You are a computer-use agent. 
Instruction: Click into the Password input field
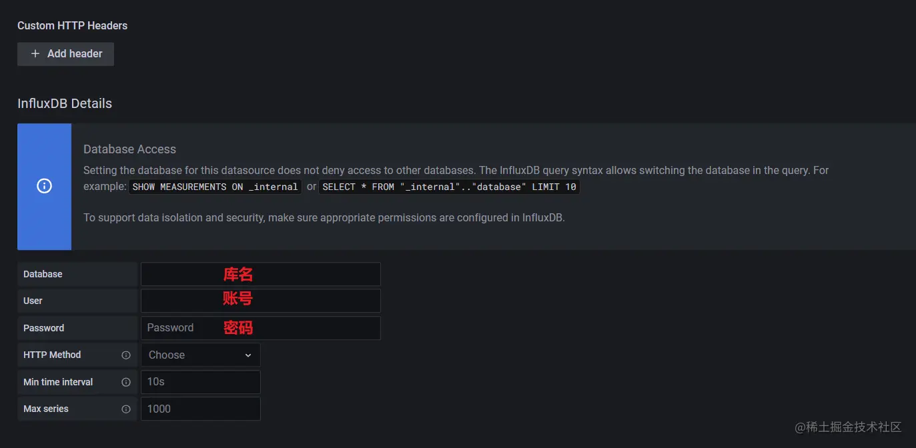pos(261,328)
